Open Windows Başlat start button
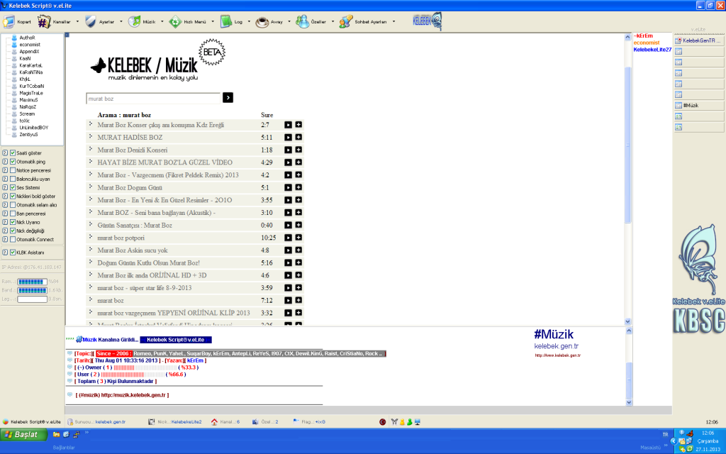This screenshot has width=726, height=454. (24, 435)
